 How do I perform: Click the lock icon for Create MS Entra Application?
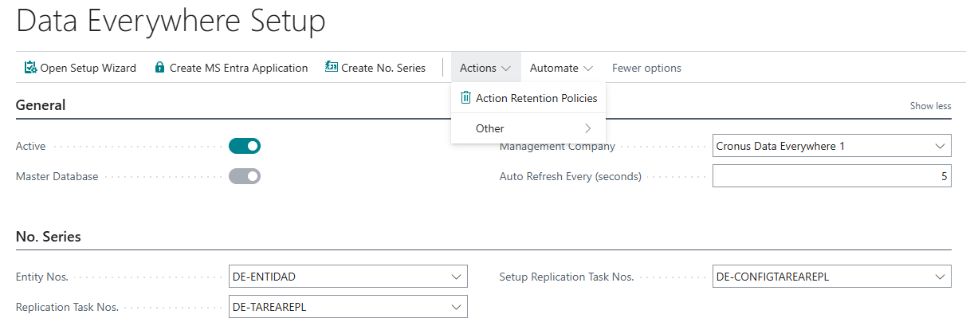pos(159,68)
